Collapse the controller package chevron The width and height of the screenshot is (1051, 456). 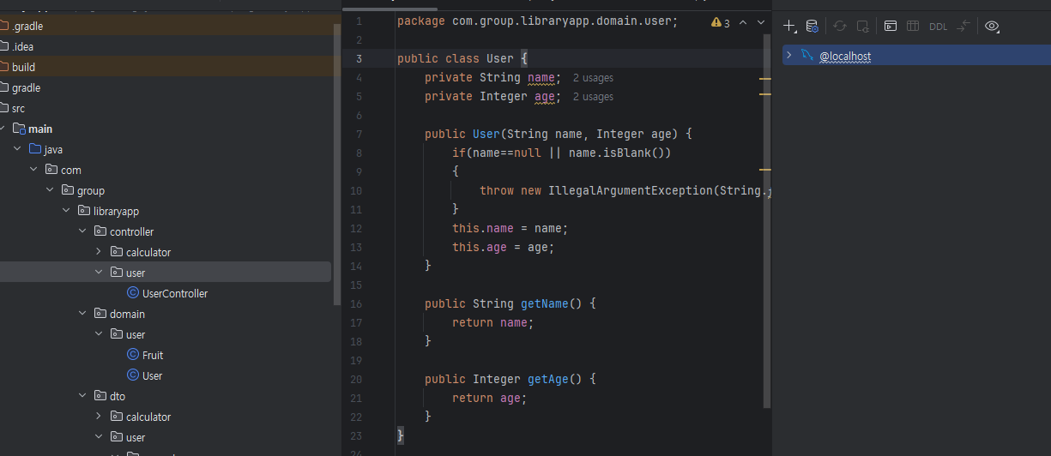pyautogui.click(x=83, y=231)
